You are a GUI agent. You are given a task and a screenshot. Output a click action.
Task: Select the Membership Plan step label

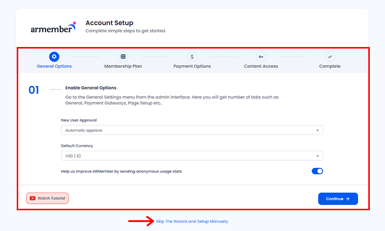pos(123,66)
